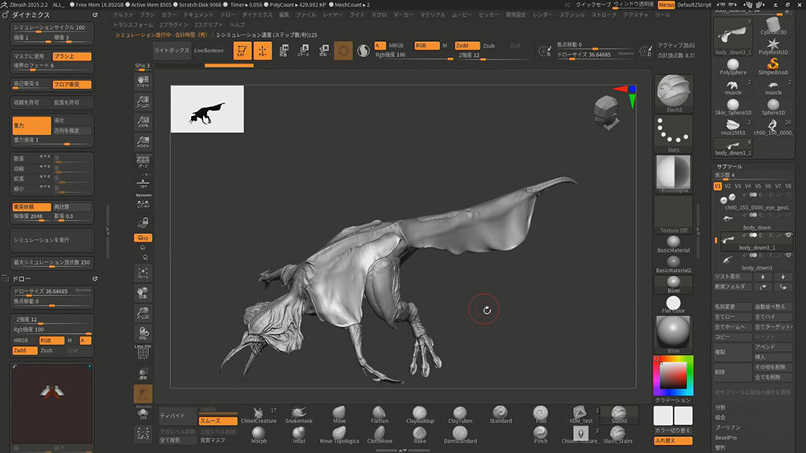Screen dimensions: 806x453
Task: Open the Slash3 current brush thumbnail
Action: (x=673, y=93)
